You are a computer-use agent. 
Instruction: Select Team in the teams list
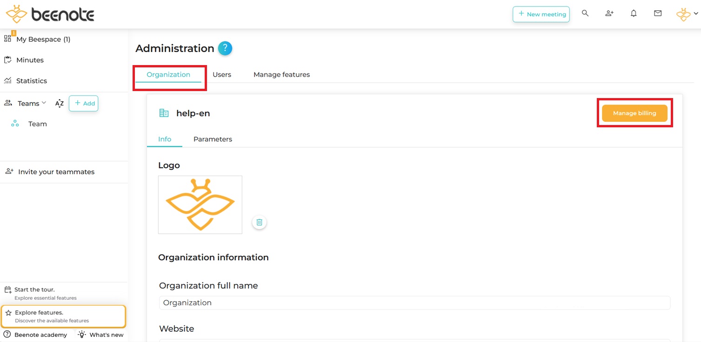[x=37, y=124]
